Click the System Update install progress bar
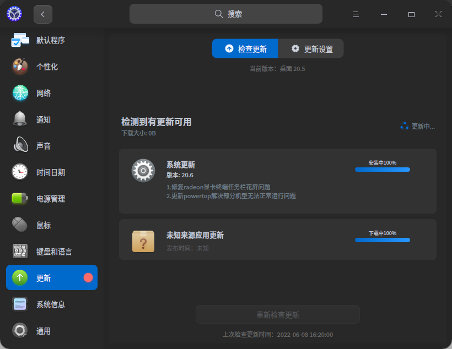Viewport: 452px width, 349px height. tap(383, 170)
